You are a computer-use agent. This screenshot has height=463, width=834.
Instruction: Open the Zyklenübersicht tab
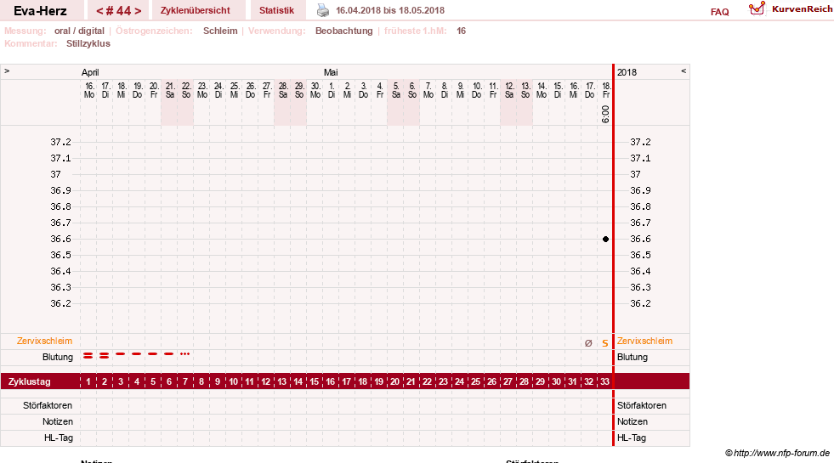(x=196, y=10)
